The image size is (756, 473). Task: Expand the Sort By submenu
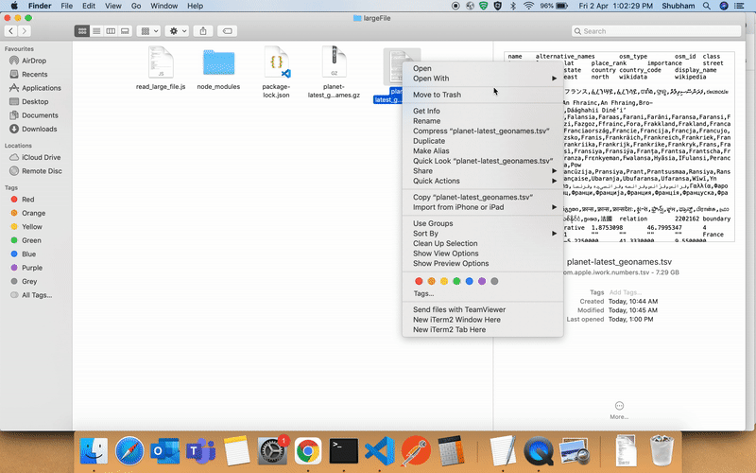pos(483,234)
